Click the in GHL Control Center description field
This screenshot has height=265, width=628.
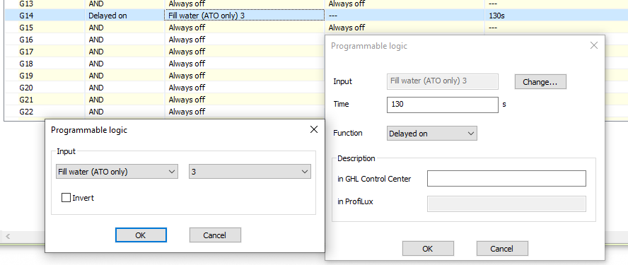tap(506, 179)
